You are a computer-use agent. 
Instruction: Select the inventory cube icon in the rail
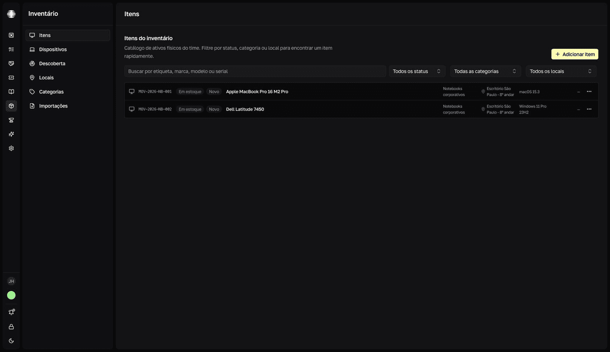[x=11, y=106]
